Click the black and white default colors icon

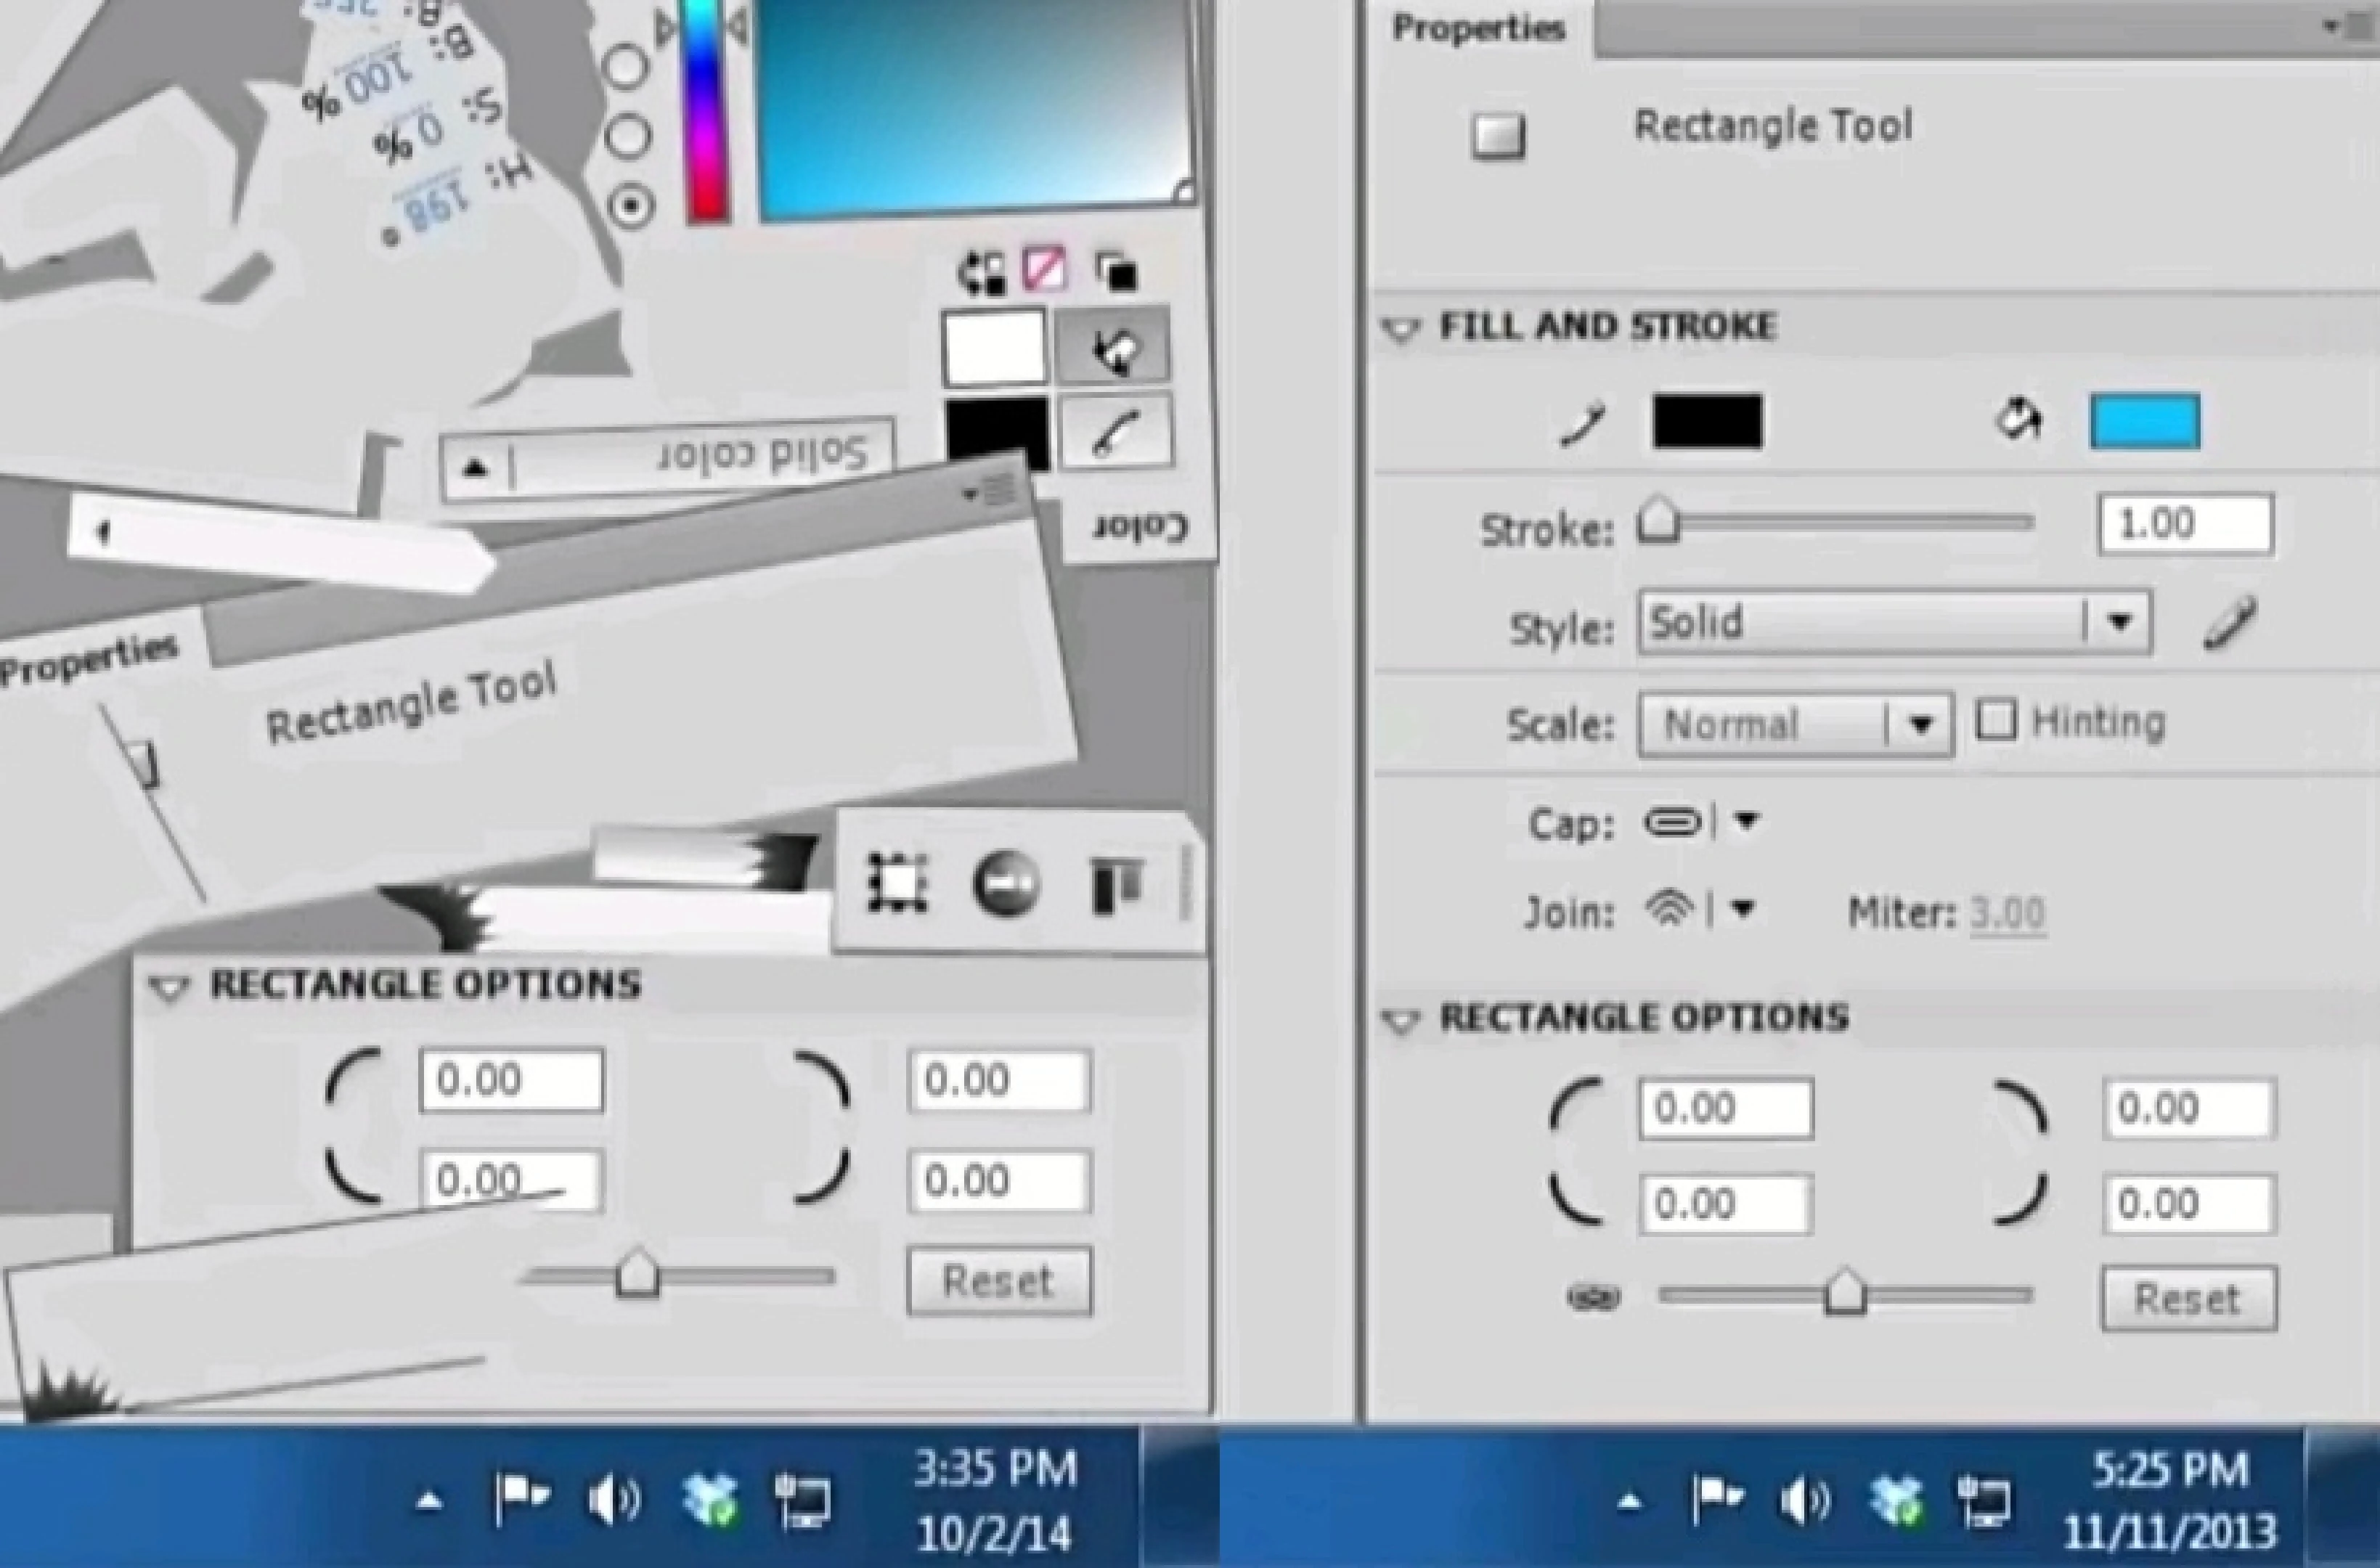[1115, 271]
